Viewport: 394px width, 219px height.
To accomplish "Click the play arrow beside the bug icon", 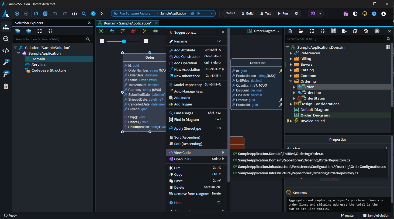I will (199, 13).
